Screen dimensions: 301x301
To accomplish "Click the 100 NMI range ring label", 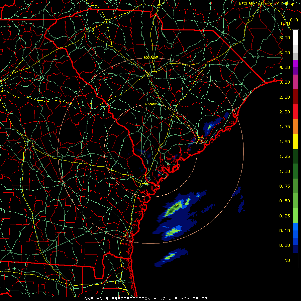I will tap(150, 58).
